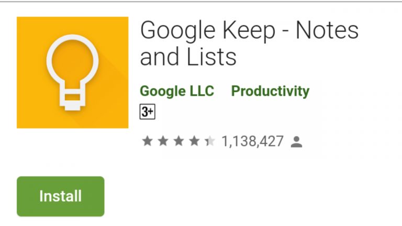
Task: Click the title 'Google Keep - Notes'
Action: point(249,31)
